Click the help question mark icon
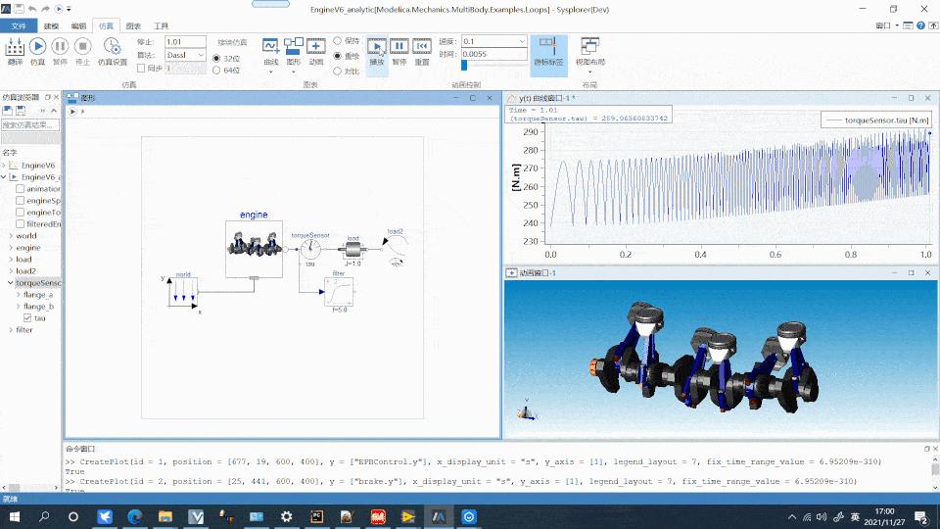Screen dimensions: 940x529 (x=920, y=25)
